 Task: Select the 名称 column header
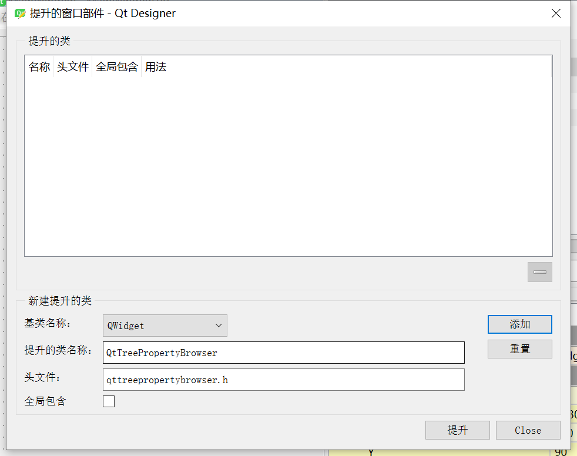[39, 66]
